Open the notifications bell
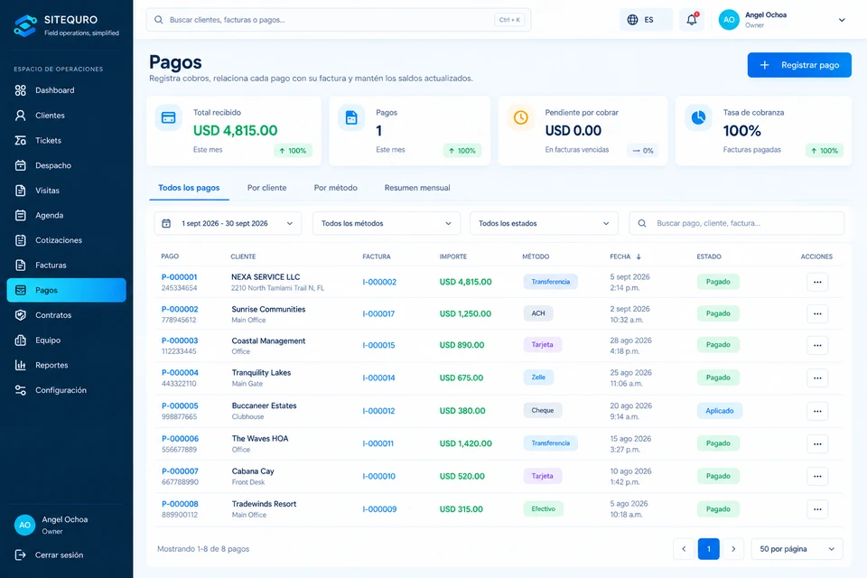Viewport: 867px width, 578px height. coord(692,20)
